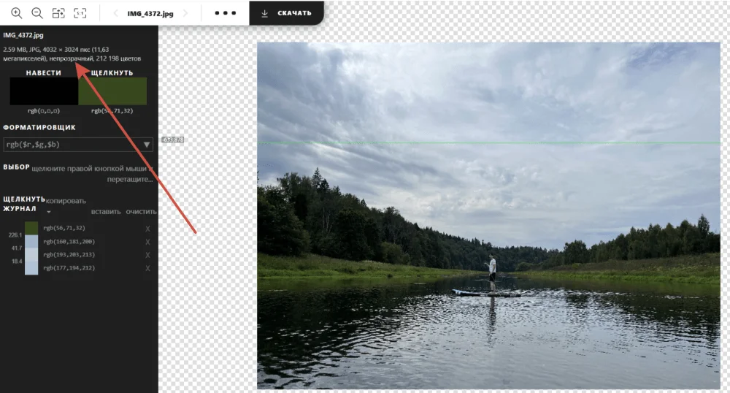Image resolution: width=730 pixels, height=393 pixels.
Task: Click the green ЩЕЛКНУТЬ clicked color swatch
Action: [112, 91]
